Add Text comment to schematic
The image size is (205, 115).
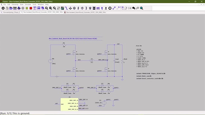102,8
